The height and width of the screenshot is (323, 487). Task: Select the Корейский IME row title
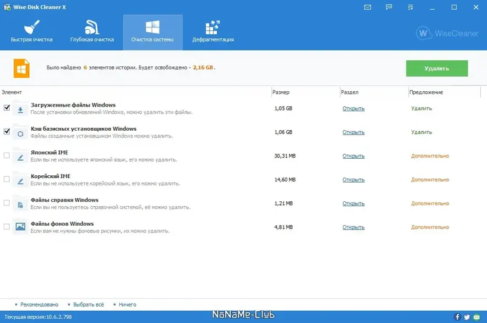51,176
